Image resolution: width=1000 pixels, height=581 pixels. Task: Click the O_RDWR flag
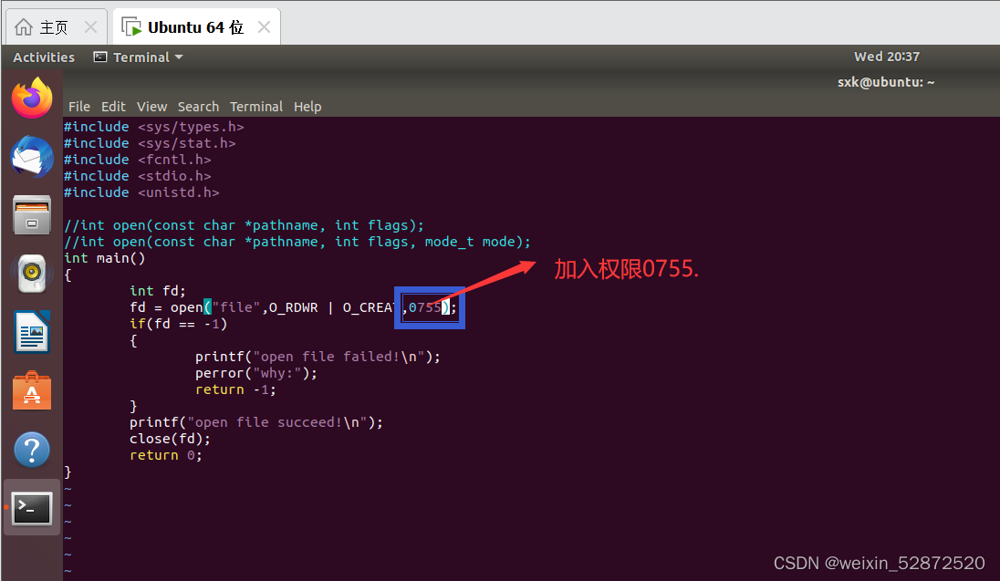(294, 307)
